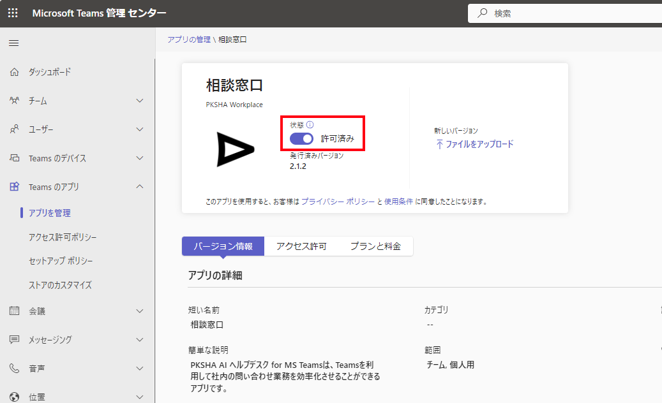Select アプリを管理 in sidebar

click(x=49, y=213)
